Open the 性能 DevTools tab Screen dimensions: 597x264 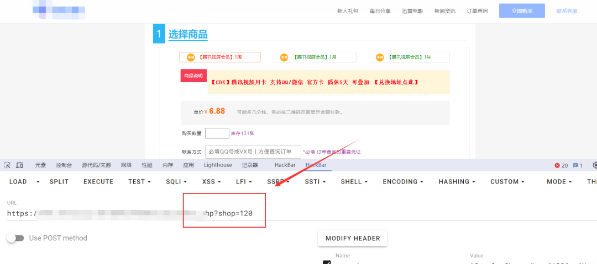[146, 165]
